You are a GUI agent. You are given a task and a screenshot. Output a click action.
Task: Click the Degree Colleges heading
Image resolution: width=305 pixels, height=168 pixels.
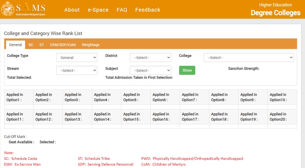pos(275,13)
